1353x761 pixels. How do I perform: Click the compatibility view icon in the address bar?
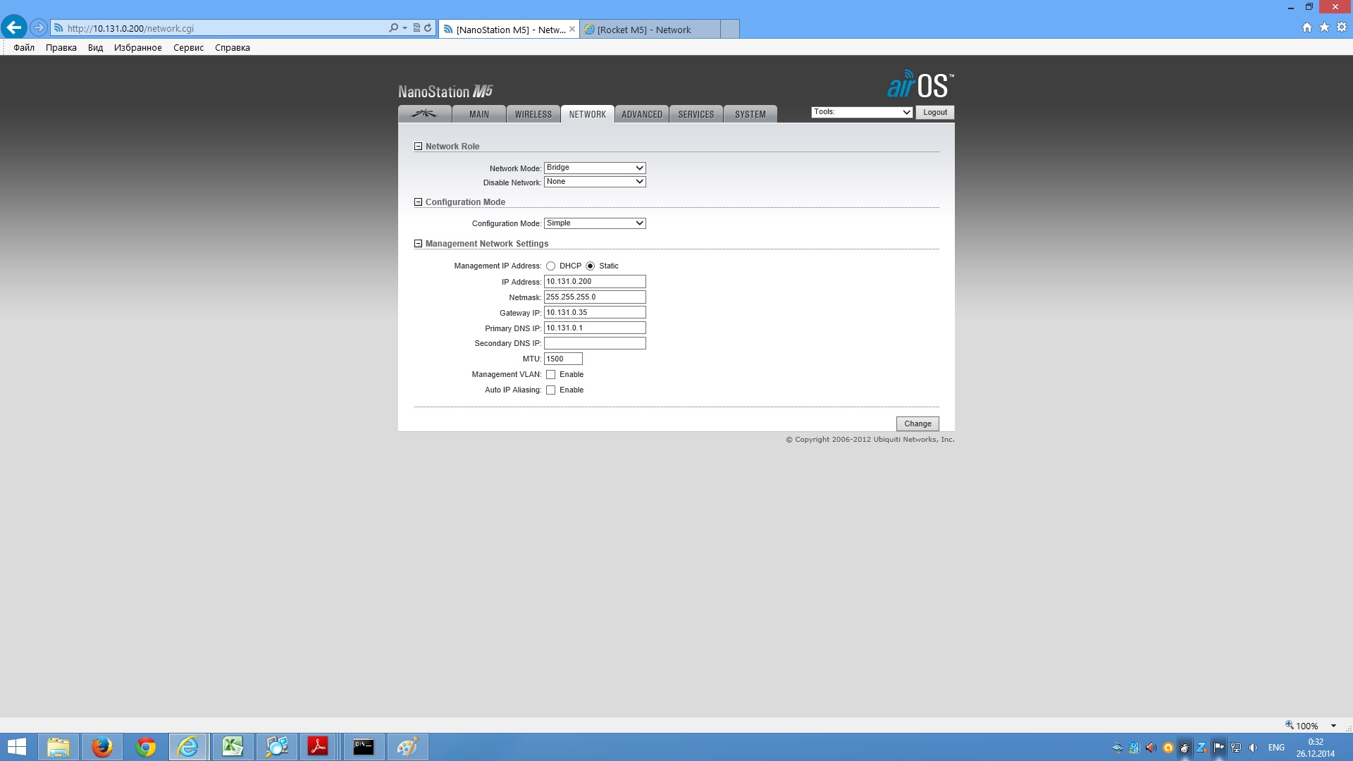[416, 28]
